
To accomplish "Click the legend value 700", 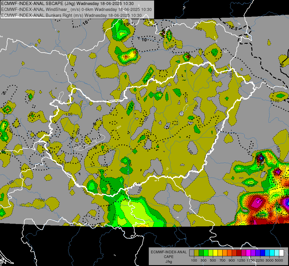I will [x=223, y=260].
